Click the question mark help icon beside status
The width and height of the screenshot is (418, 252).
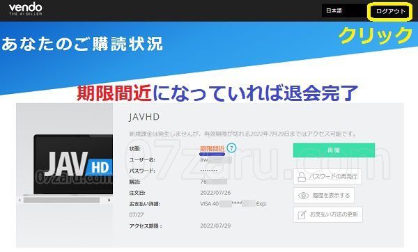(x=231, y=148)
